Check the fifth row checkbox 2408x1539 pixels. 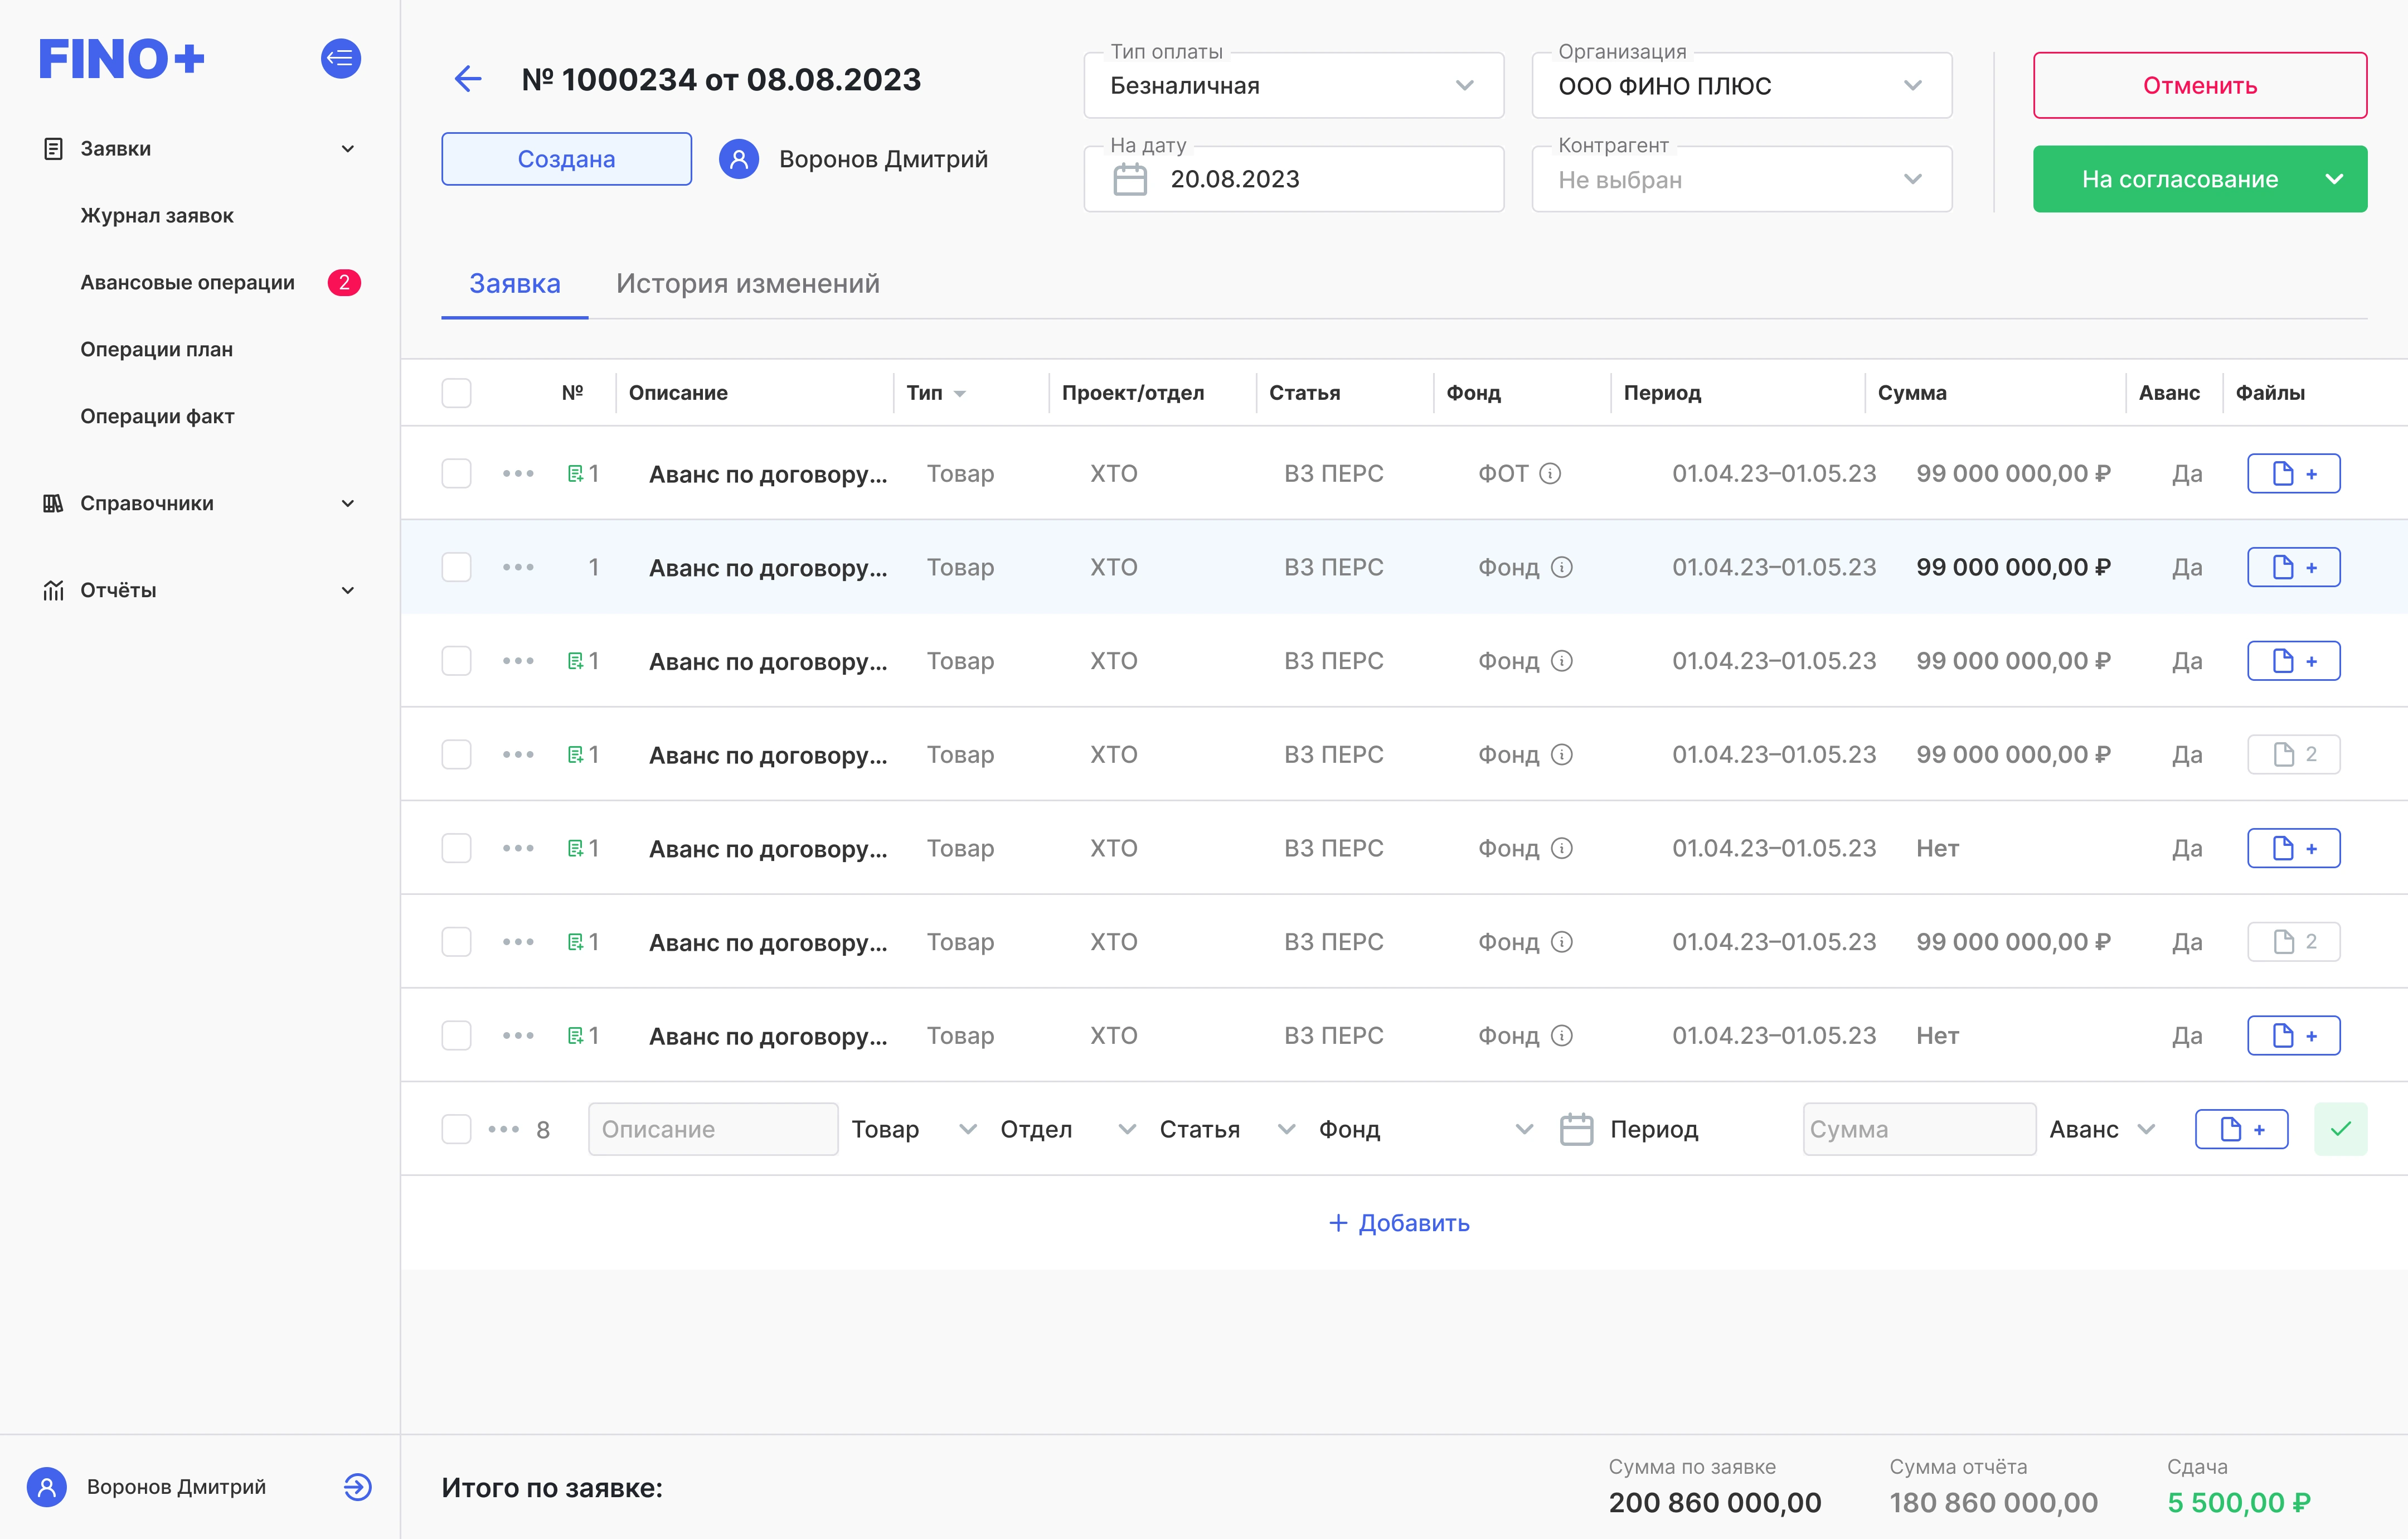click(456, 849)
